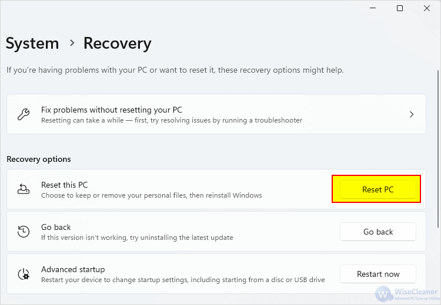Click the Recovery options section heading
Image resolution: width=441 pixels, height=305 pixels.
click(x=39, y=159)
